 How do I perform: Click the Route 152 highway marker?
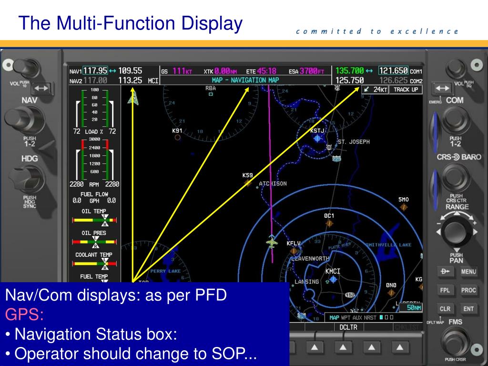click(x=350, y=295)
